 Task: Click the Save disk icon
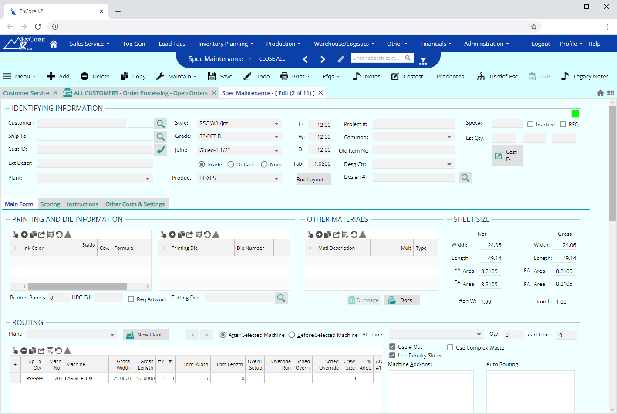click(212, 76)
